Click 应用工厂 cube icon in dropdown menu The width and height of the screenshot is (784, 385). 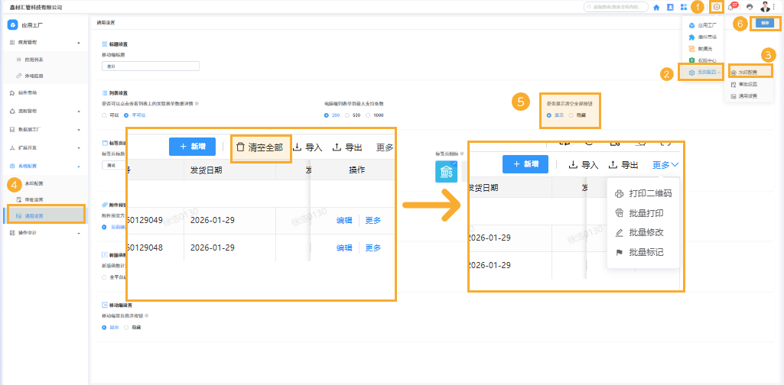(691, 25)
